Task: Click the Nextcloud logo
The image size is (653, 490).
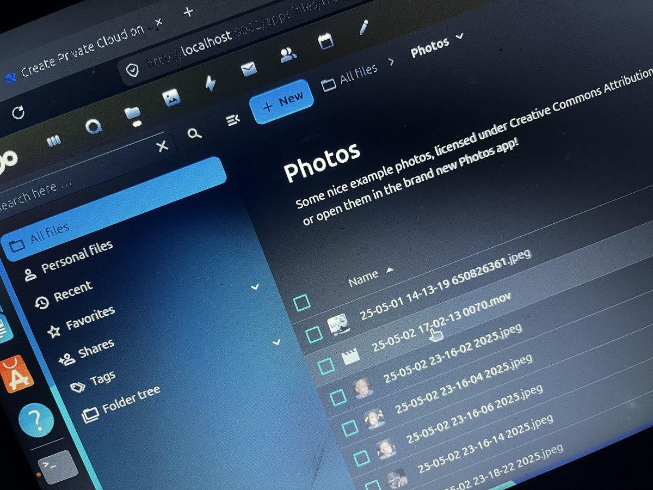Action: (x=7, y=161)
